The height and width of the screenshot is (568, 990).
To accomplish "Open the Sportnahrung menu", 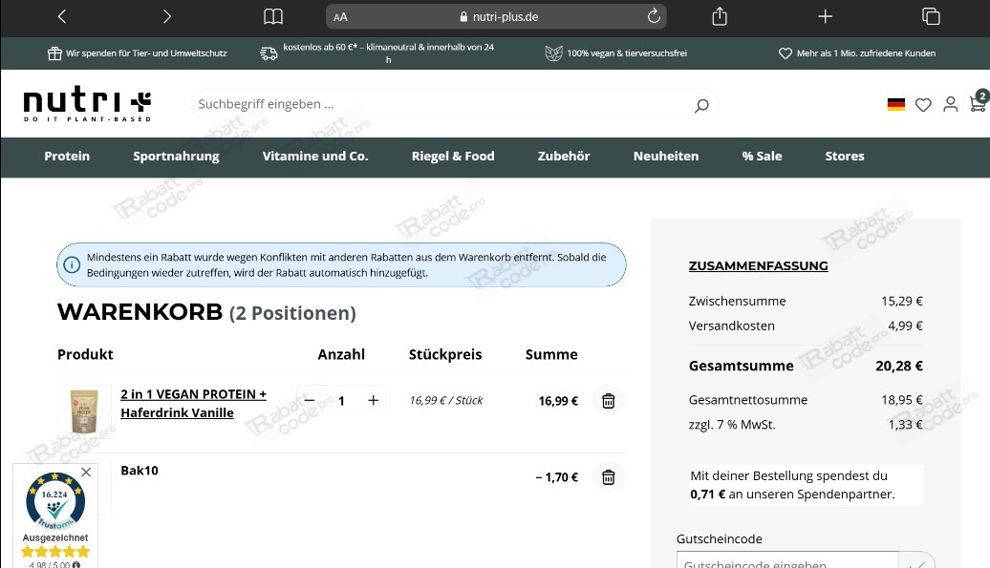I will point(176,157).
